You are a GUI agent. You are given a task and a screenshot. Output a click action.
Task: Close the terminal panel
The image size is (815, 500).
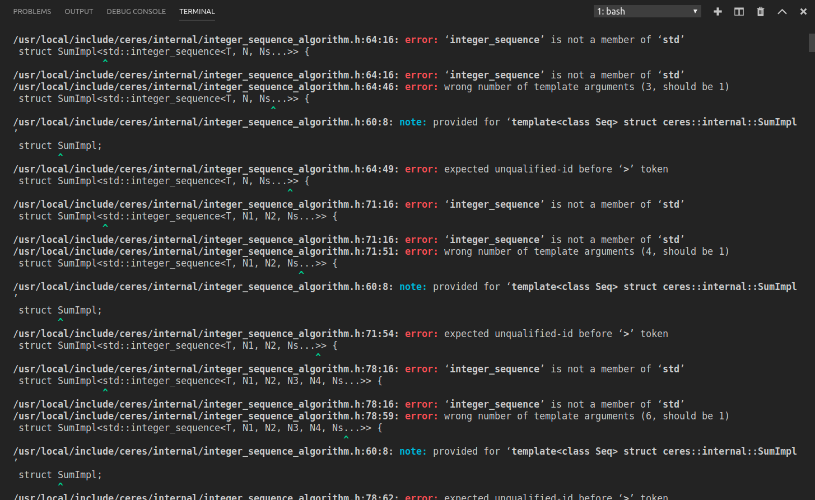click(803, 11)
